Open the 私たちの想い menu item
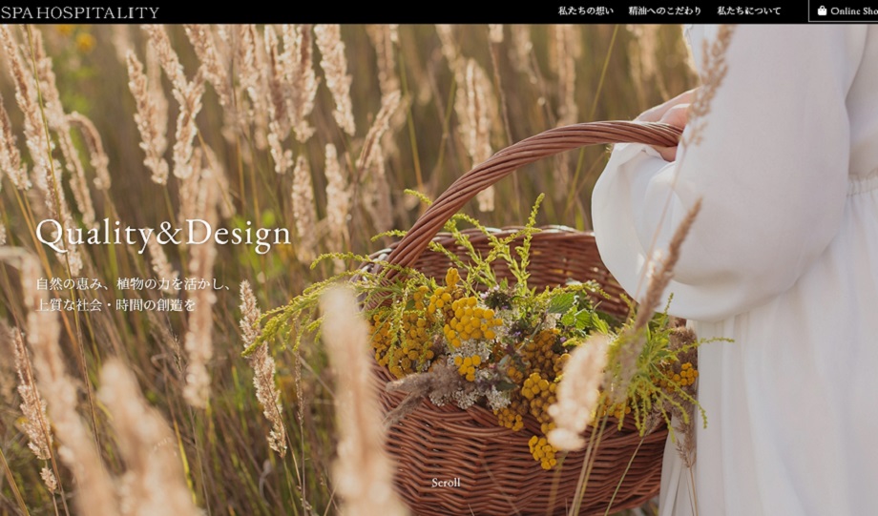The width and height of the screenshot is (878, 516). point(585,10)
